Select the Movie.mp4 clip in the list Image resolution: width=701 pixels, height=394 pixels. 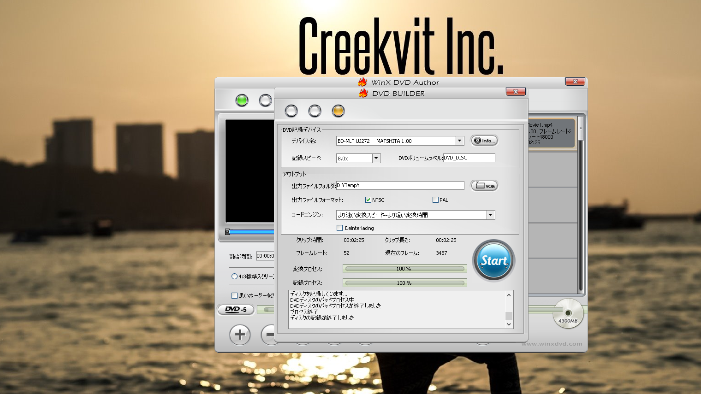pos(552,134)
